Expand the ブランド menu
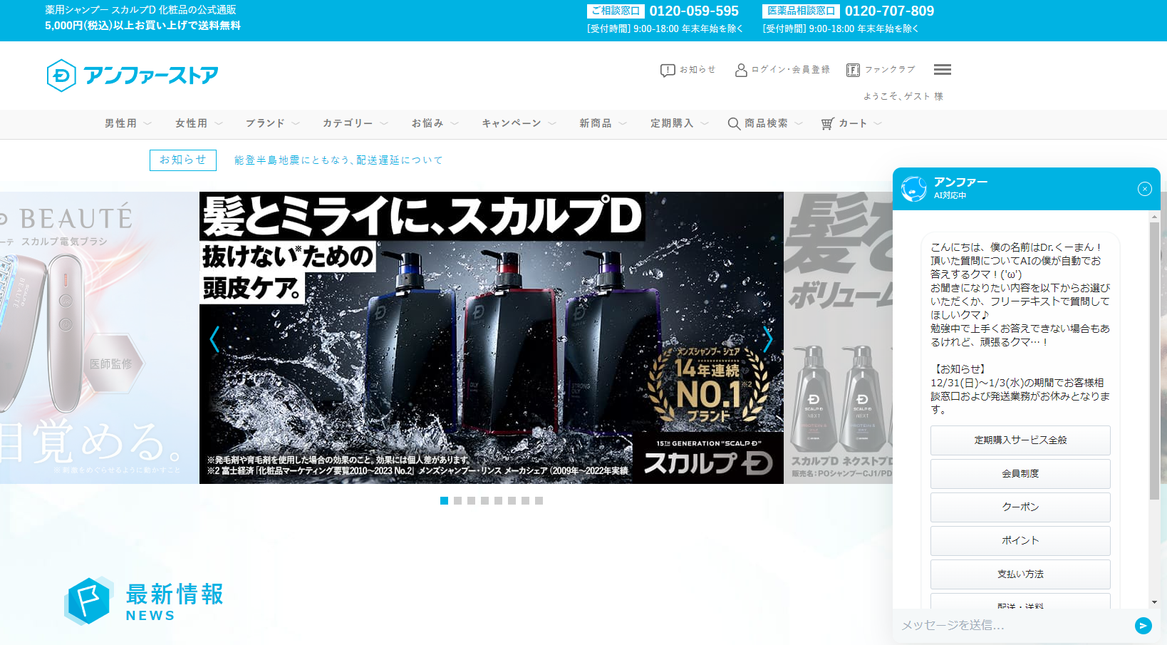This screenshot has height=645, width=1167. [273, 124]
